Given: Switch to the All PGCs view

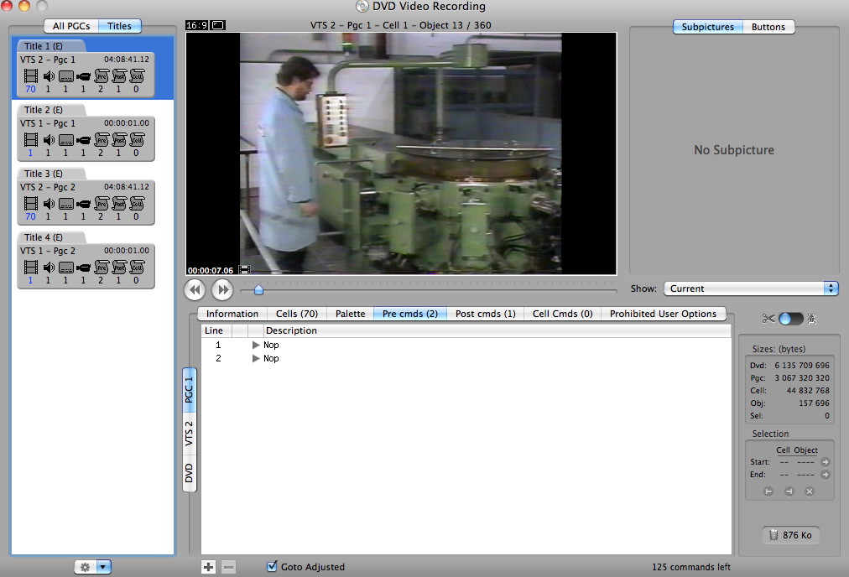Looking at the screenshot, I should pyautogui.click(x=71, y=26).
